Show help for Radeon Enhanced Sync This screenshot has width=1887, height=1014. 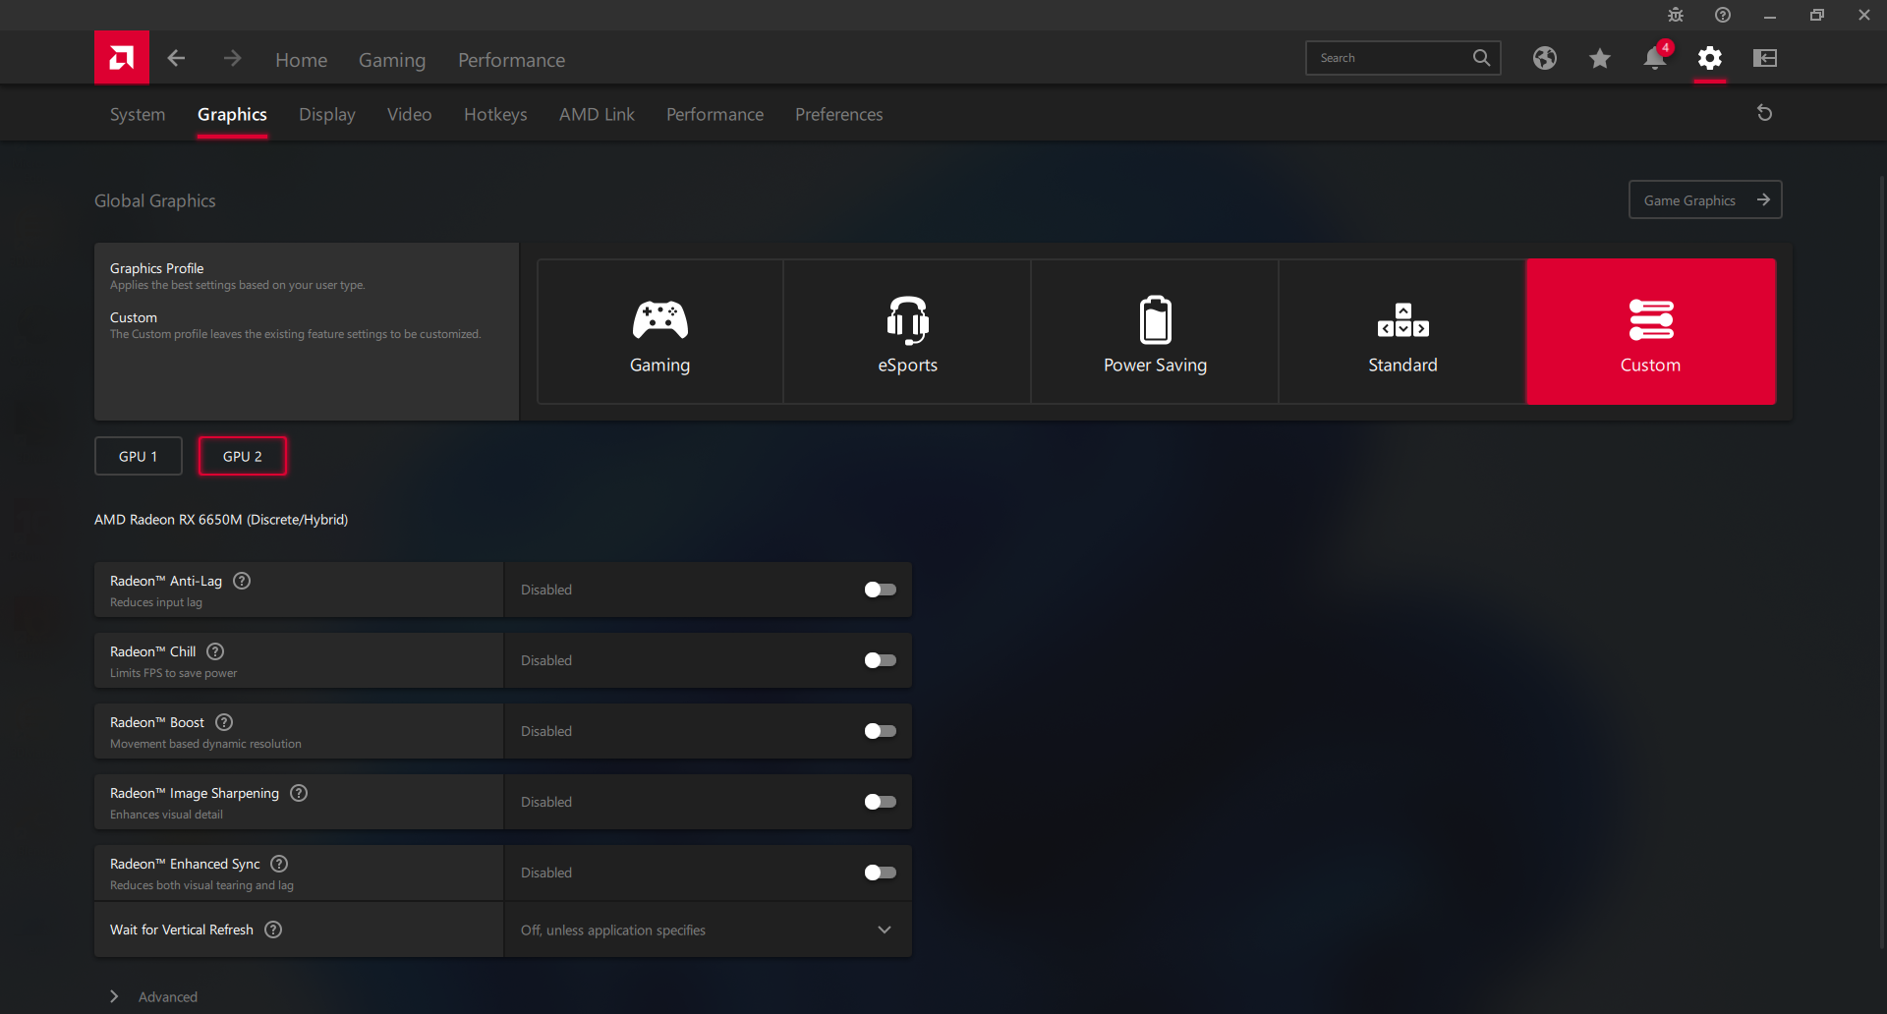pyautogui.click(x=279, y=864)
